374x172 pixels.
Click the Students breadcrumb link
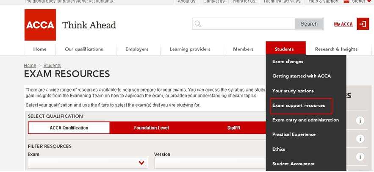click(x=52, y=66)
